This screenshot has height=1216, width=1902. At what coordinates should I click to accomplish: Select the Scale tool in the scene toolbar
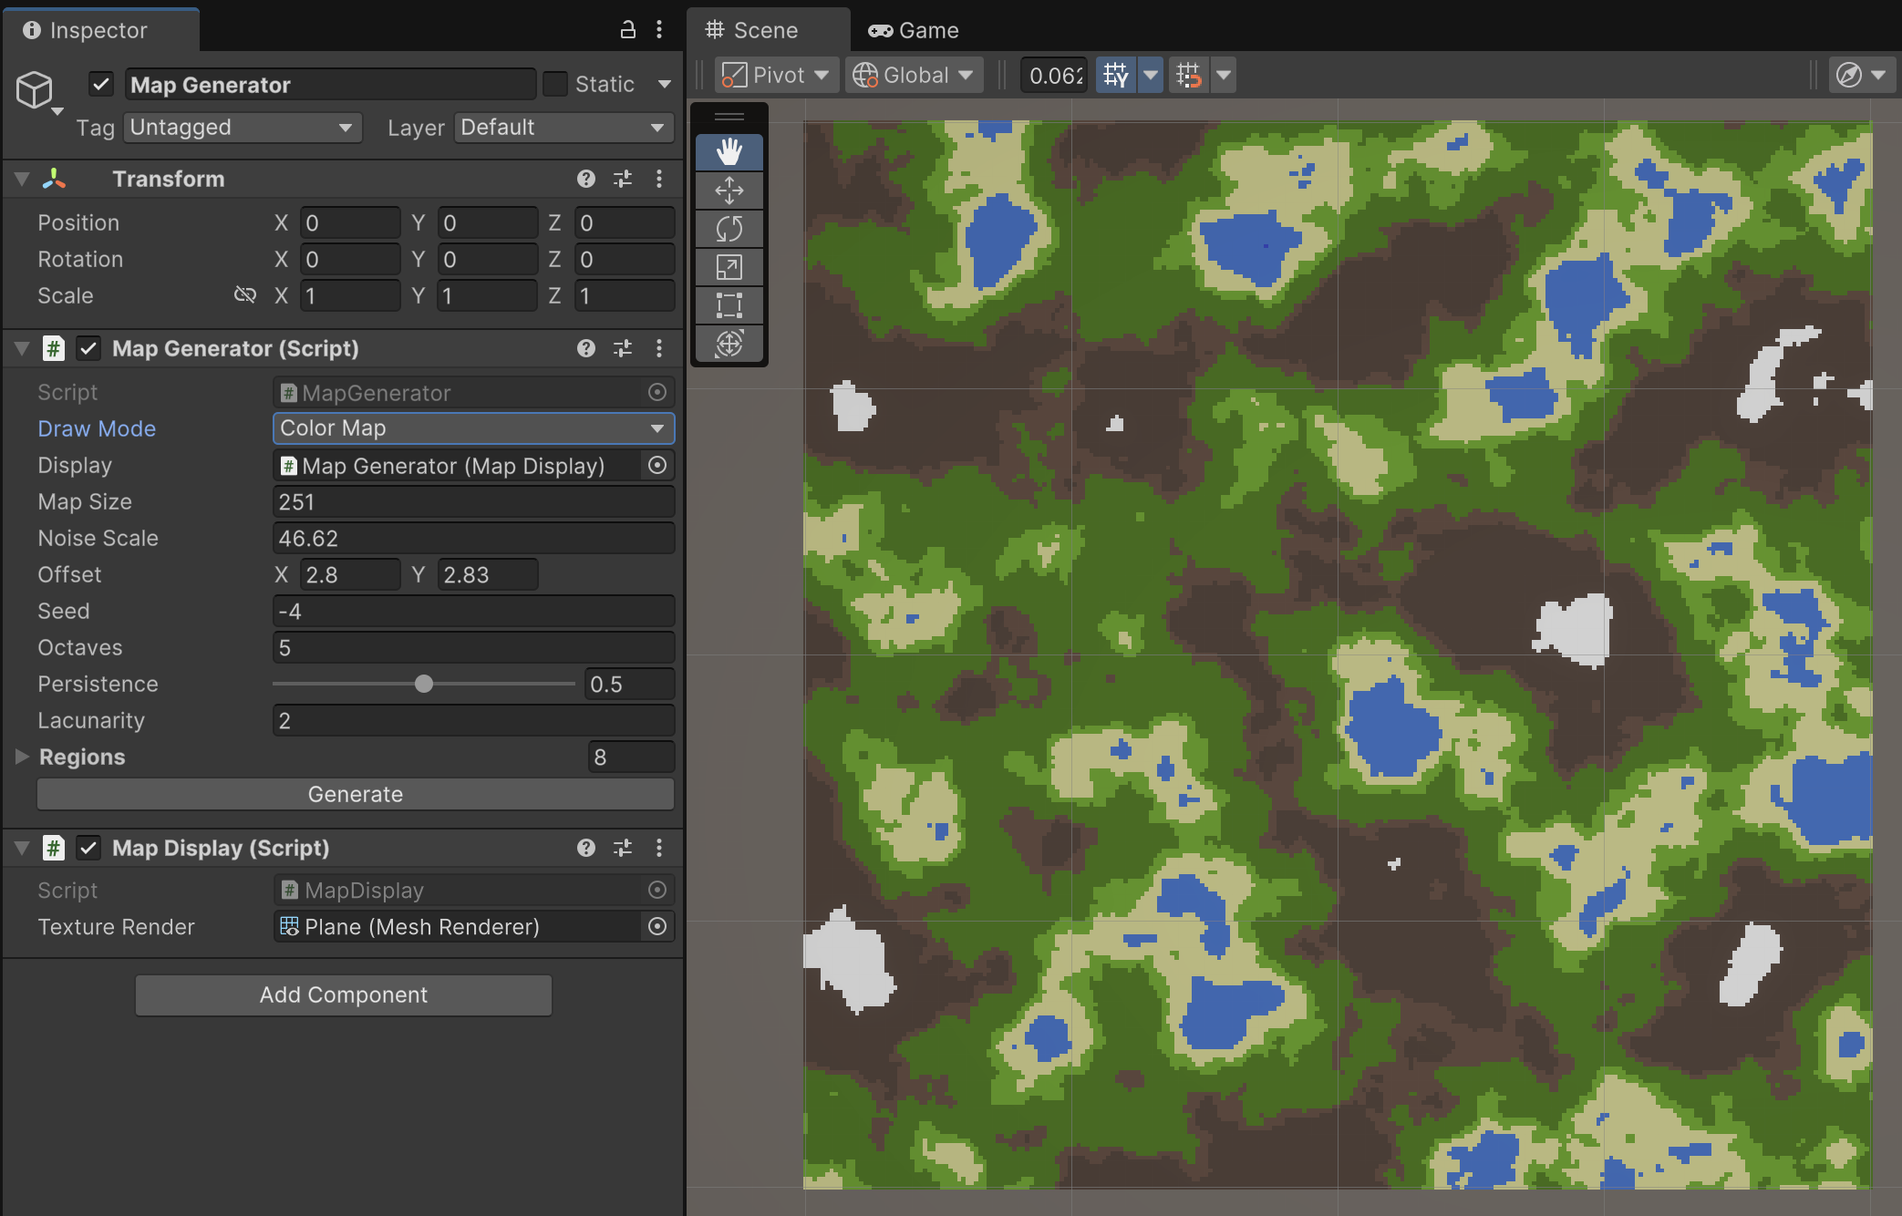point(729,267)
